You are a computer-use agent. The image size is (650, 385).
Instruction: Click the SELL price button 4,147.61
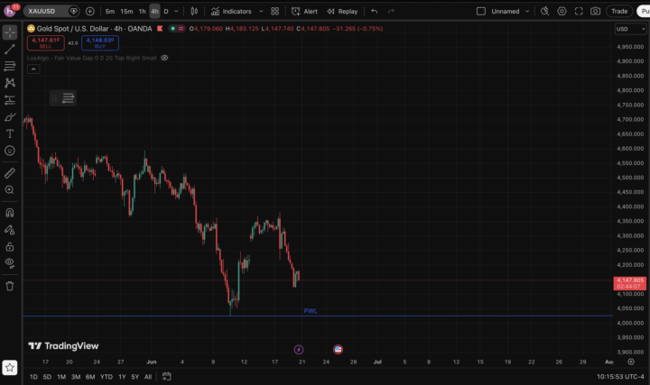[x=46, y=42]
